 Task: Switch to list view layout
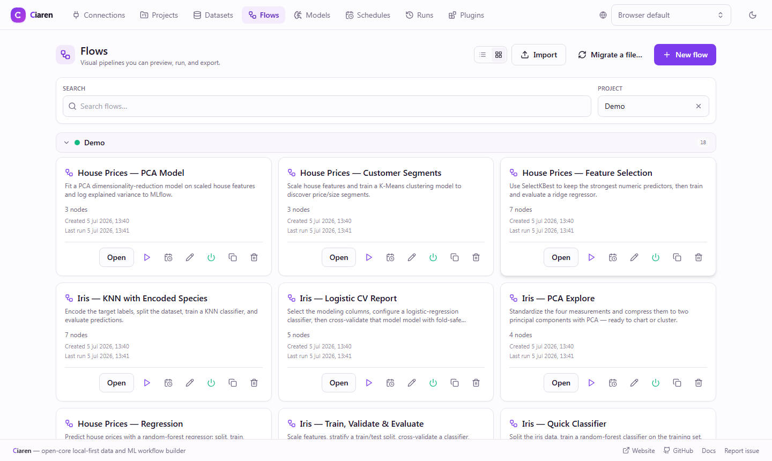pos(482,55)
